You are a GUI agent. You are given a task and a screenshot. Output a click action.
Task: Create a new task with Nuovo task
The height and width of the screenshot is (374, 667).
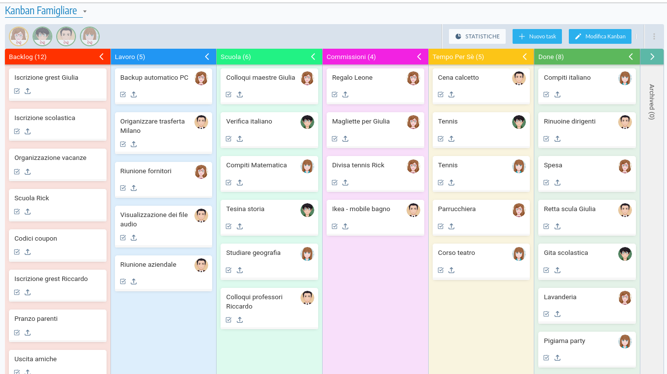click(537, 36)
